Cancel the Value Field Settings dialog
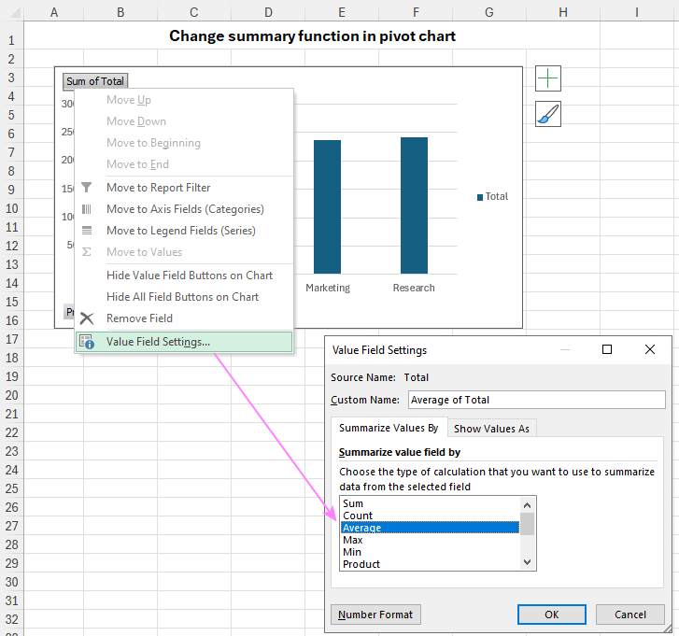Screen dimensions: 679x636 coord(630,615)
